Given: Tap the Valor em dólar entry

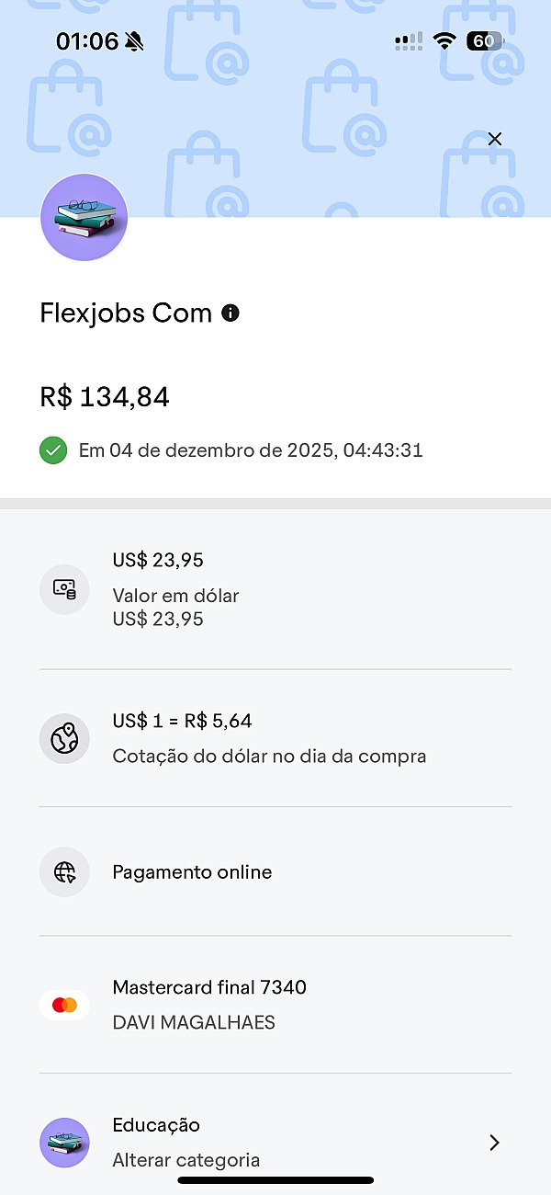Looking at the screenshot, I should 175,596.
